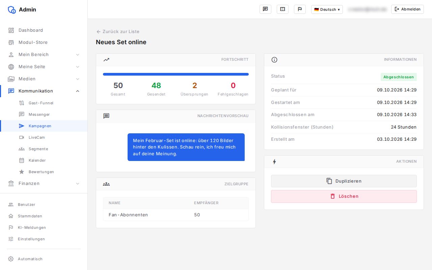This screenshot has width=432, height=270.
Task: Expand the Meine Seite menu
Action: (x=44, y=67)
